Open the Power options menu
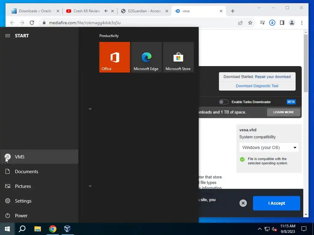The width and height of the screenshot is (314, 235). click(x=39, y=215)
